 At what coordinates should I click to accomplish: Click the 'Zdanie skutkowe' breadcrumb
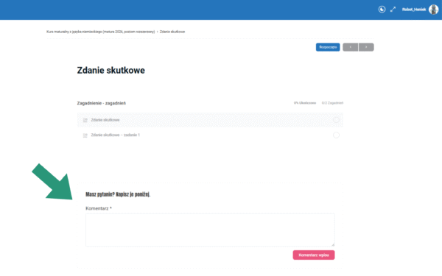click(x=172, y=32)
